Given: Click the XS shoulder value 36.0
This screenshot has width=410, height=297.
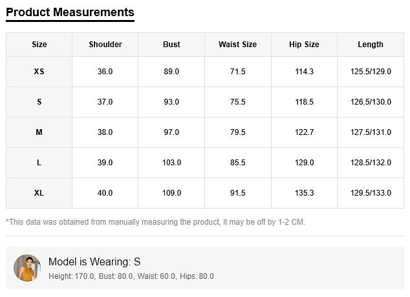Looking at the screenshot, I should pos(105,72).
